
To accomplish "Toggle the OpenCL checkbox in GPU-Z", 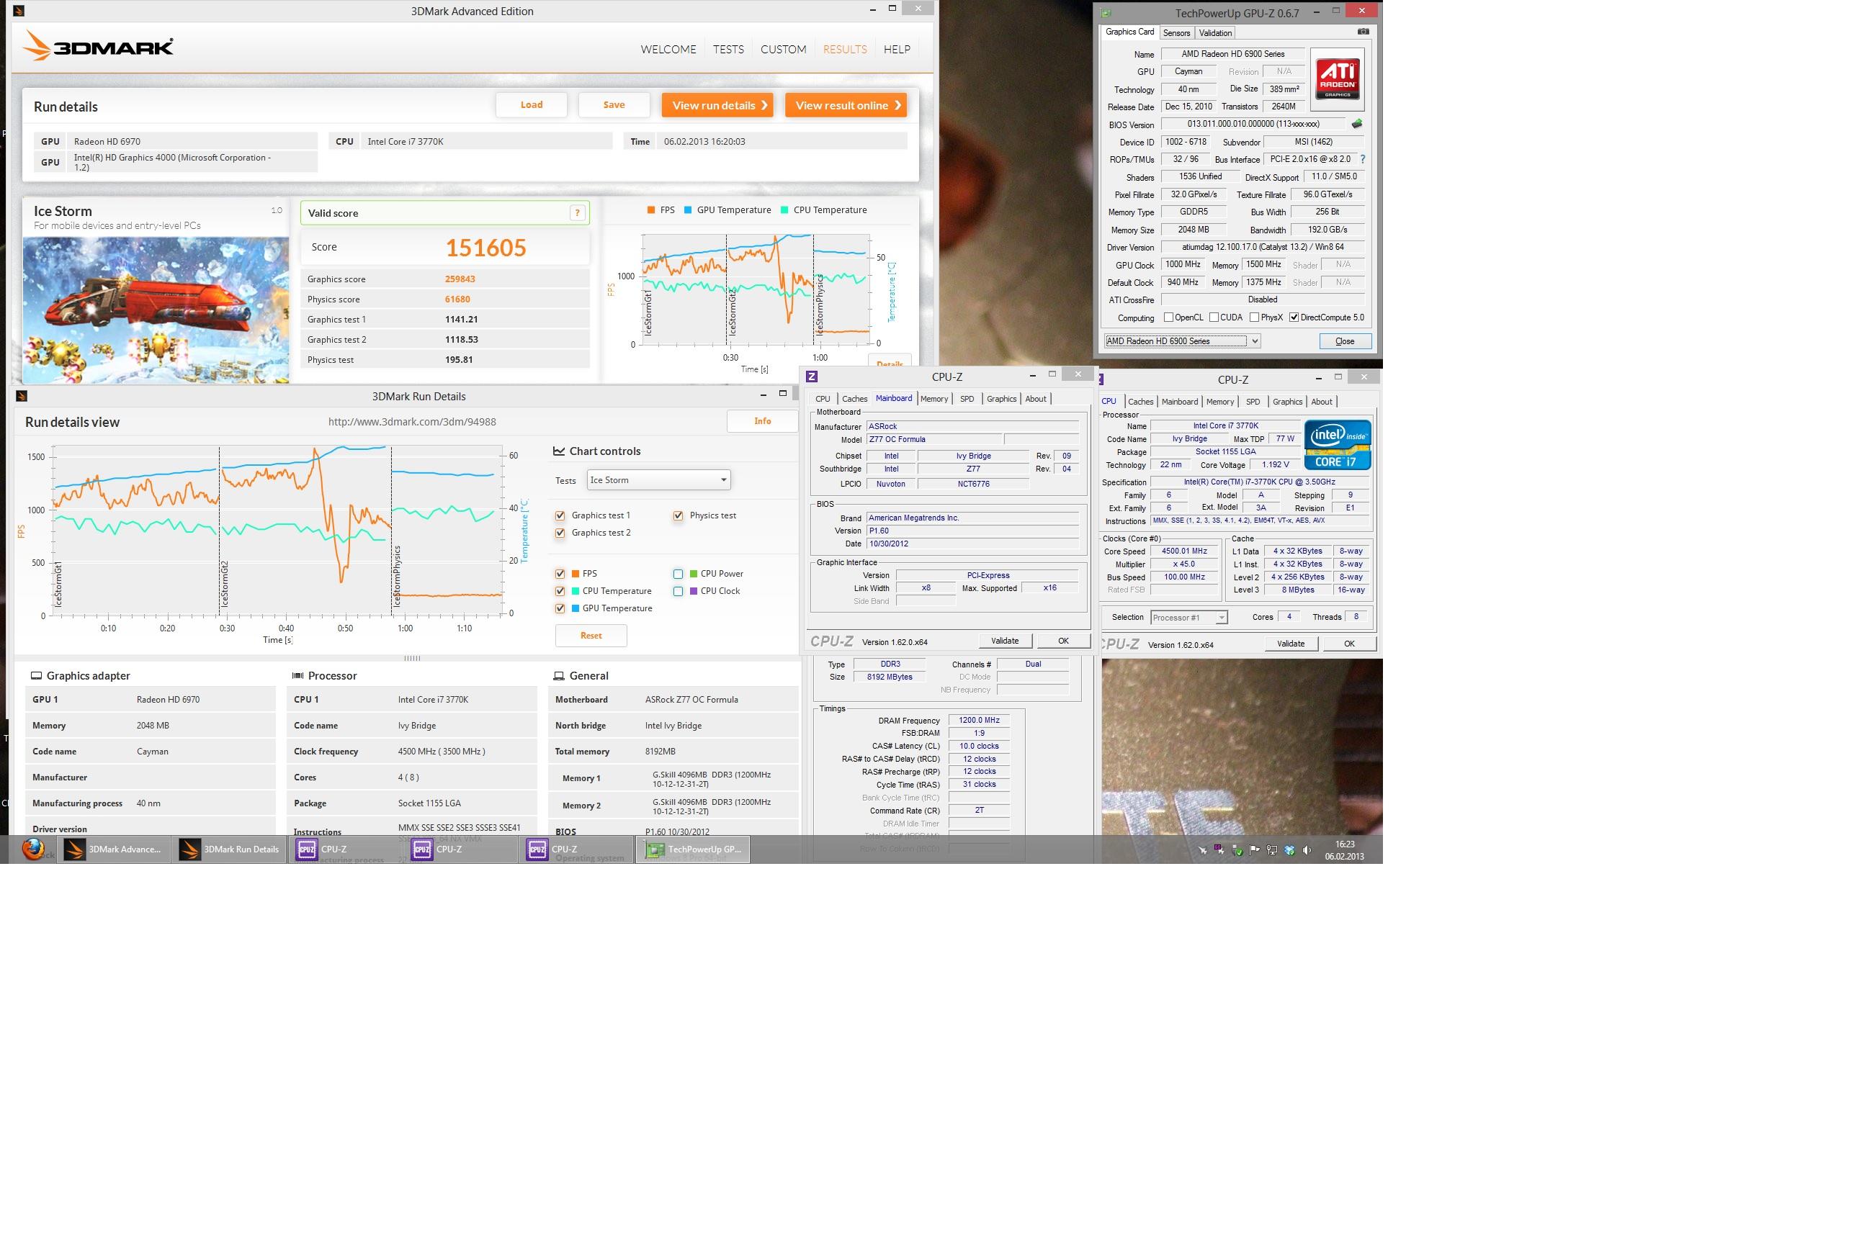I will 1168,317.
